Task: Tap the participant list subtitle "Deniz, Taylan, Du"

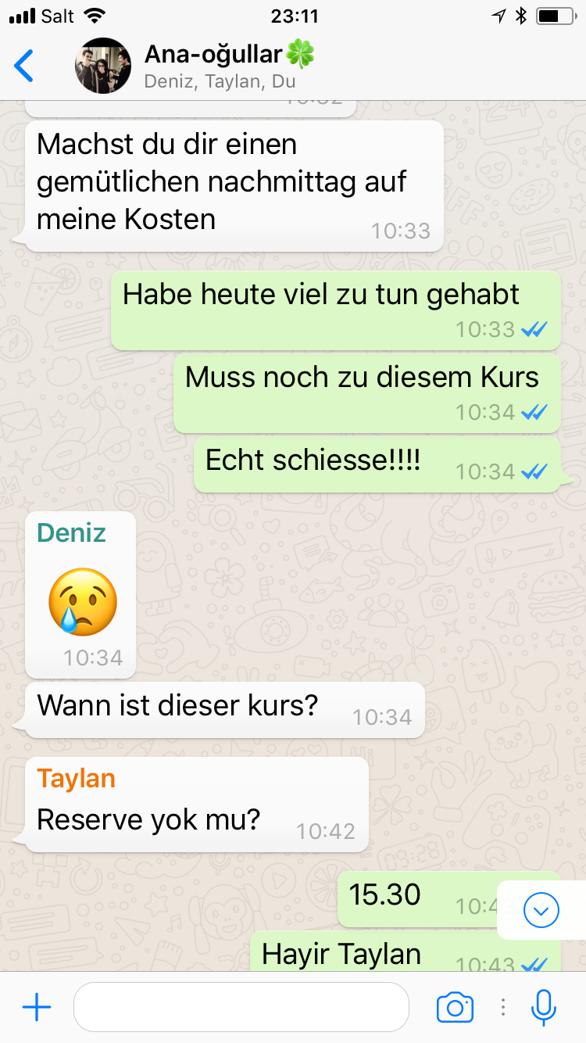Action: (220, 81)
